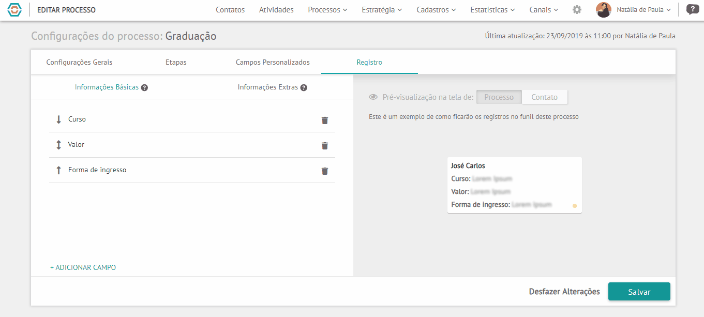Delete the Curso field with trash icon
The height and width of the screenshot is (317, 704).
[x=325, y=120]
